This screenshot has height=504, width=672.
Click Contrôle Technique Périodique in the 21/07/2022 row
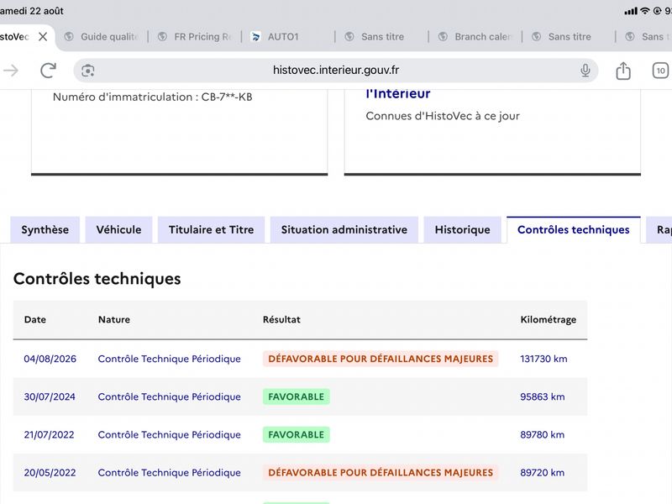click(x=170, y=434)
